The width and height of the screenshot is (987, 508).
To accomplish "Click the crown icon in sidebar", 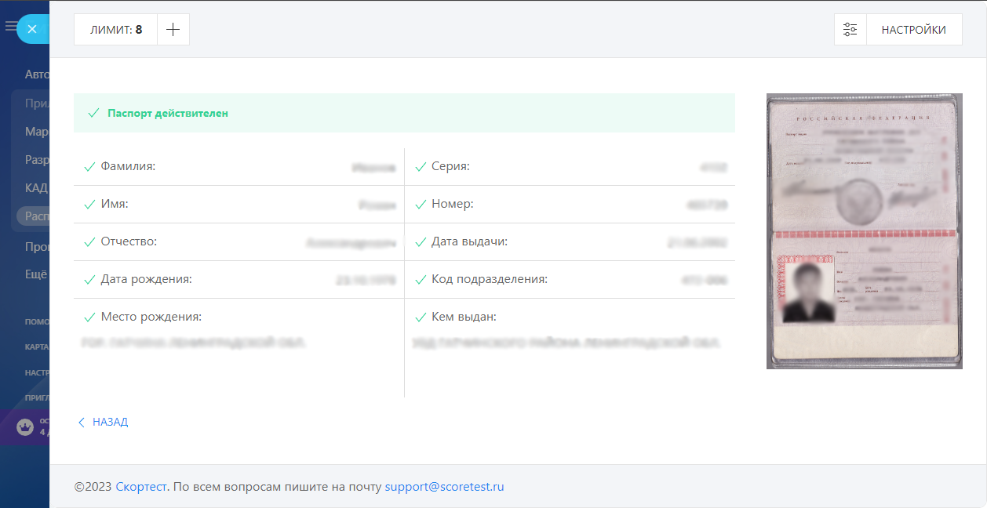I will click(x=25, y=427).
